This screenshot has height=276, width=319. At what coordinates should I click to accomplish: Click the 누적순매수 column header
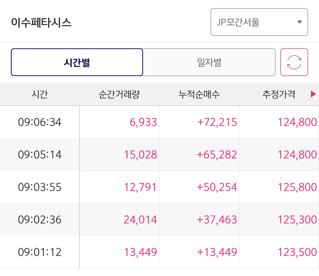pyautogui.click(x=199, y=94)
